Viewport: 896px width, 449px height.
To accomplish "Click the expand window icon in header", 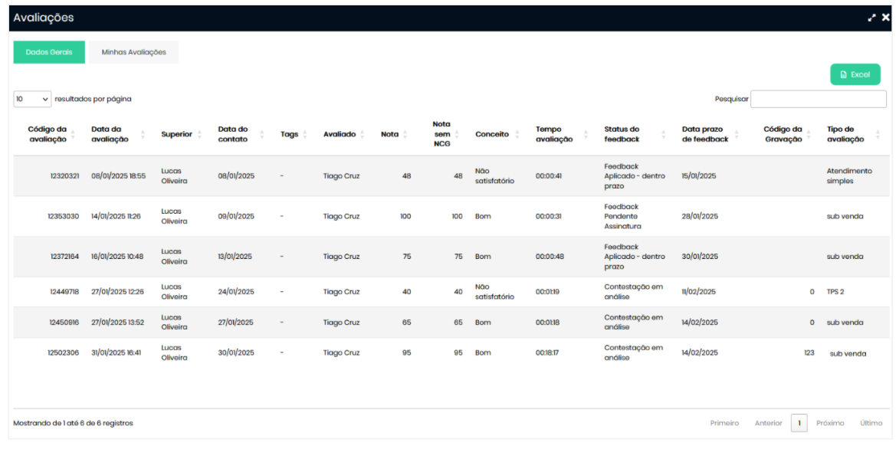I will tap(871, 18).
